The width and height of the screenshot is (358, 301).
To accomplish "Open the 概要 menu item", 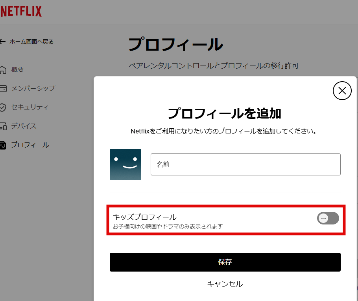I will click(18, 70).
